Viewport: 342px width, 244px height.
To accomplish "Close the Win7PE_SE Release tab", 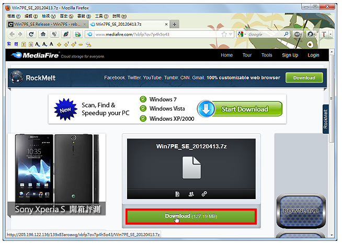I will (85, 25).
